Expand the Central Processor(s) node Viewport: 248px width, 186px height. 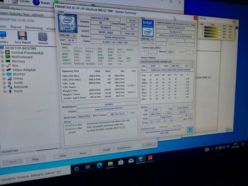pyautogui.click(x=2, y=52)
